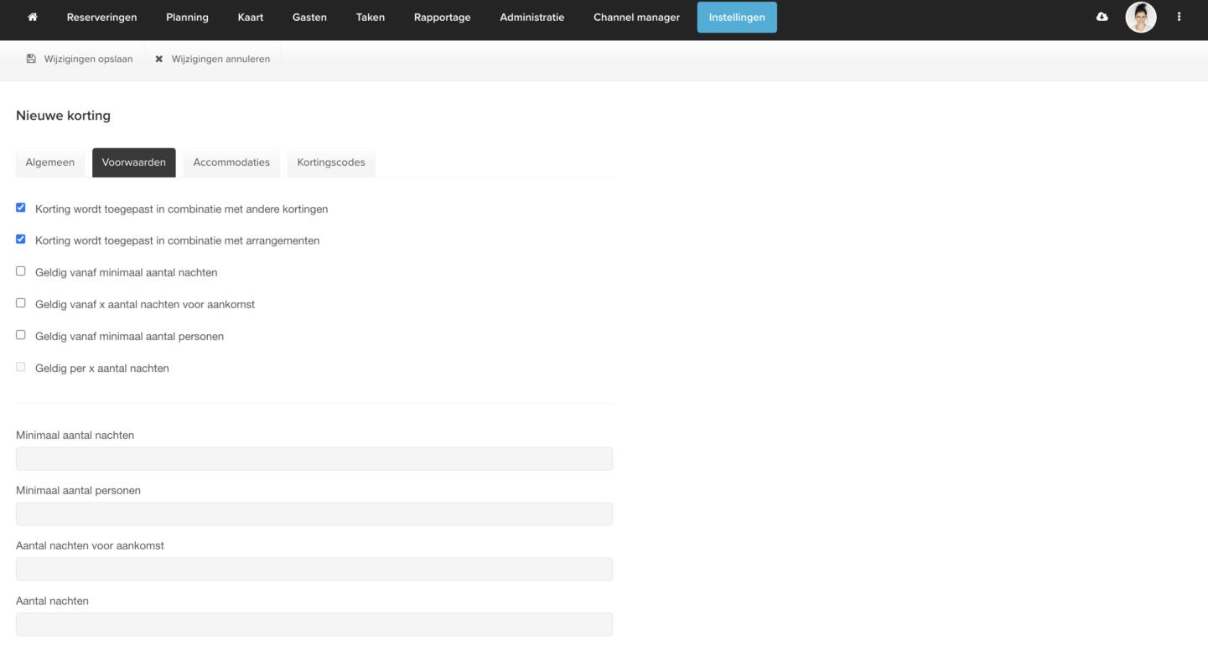This screenshot has height=655, width=1208.
Task: Tick Geldig vanaf x nachten voor aankomst
Action: [21, 303]
